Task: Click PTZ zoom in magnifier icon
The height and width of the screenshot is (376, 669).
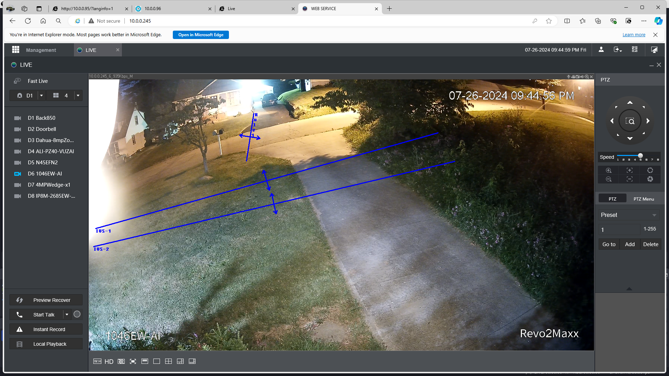Action: click(608, 170)
